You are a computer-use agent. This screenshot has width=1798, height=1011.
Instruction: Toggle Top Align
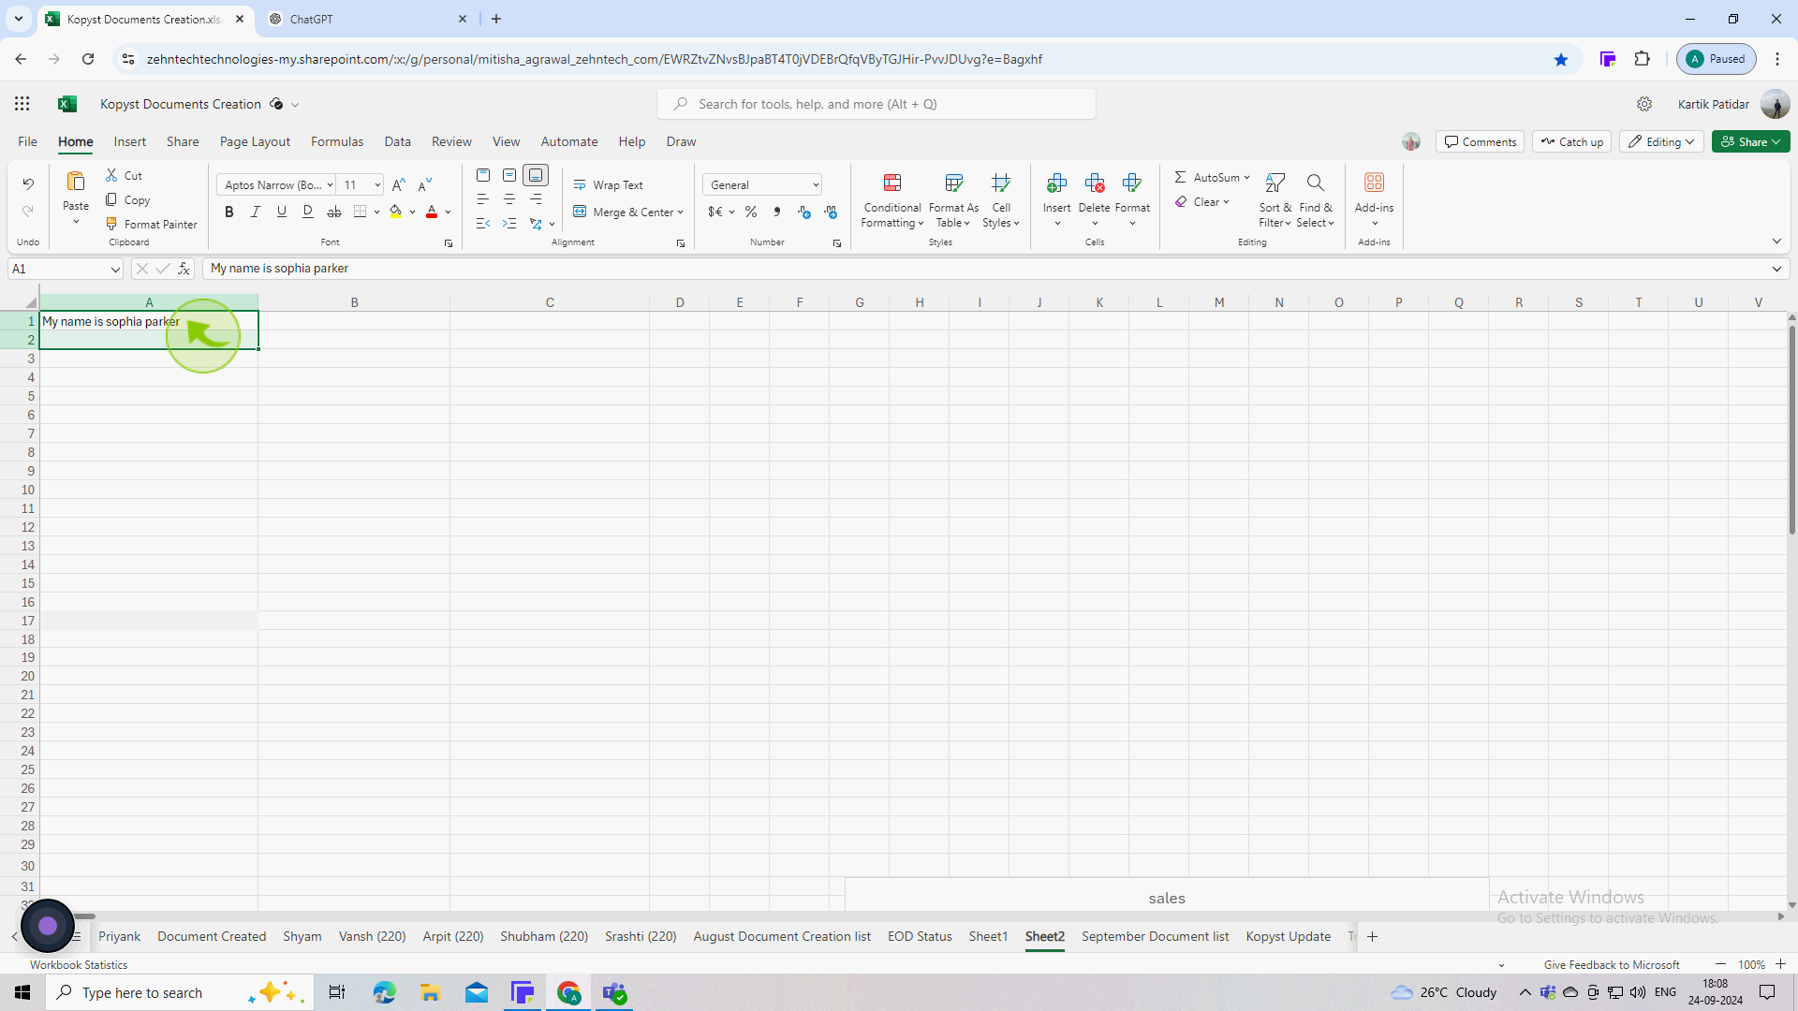(x=483, y=175)
